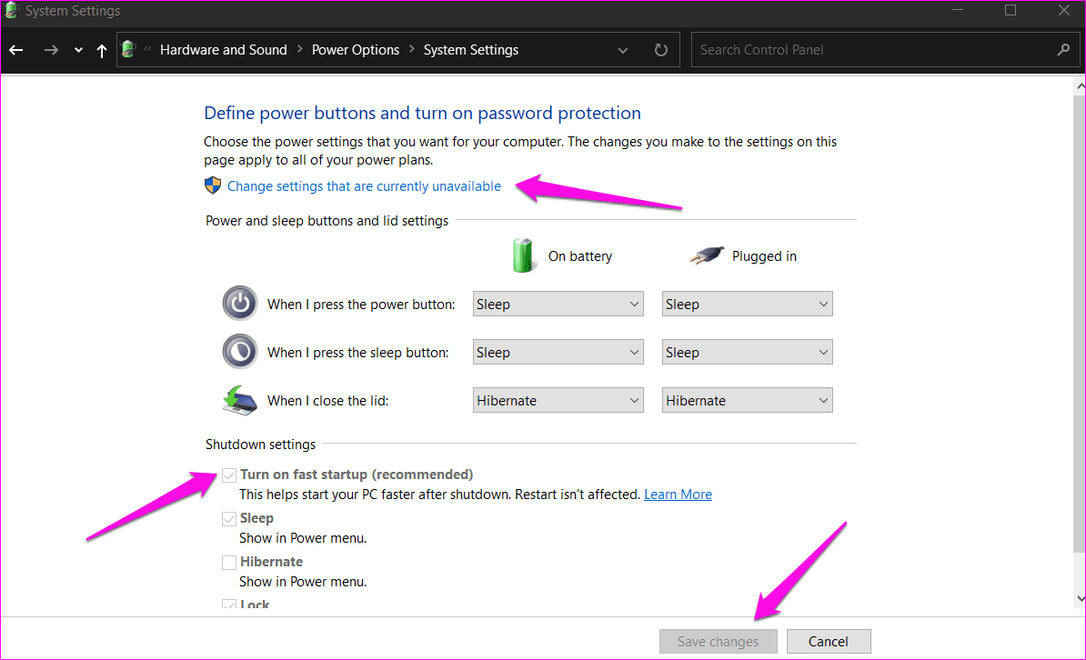The height and width of the screenshot is (660, 1086).
Task: Open power button On battery dropdown
Action: (558, 304)
